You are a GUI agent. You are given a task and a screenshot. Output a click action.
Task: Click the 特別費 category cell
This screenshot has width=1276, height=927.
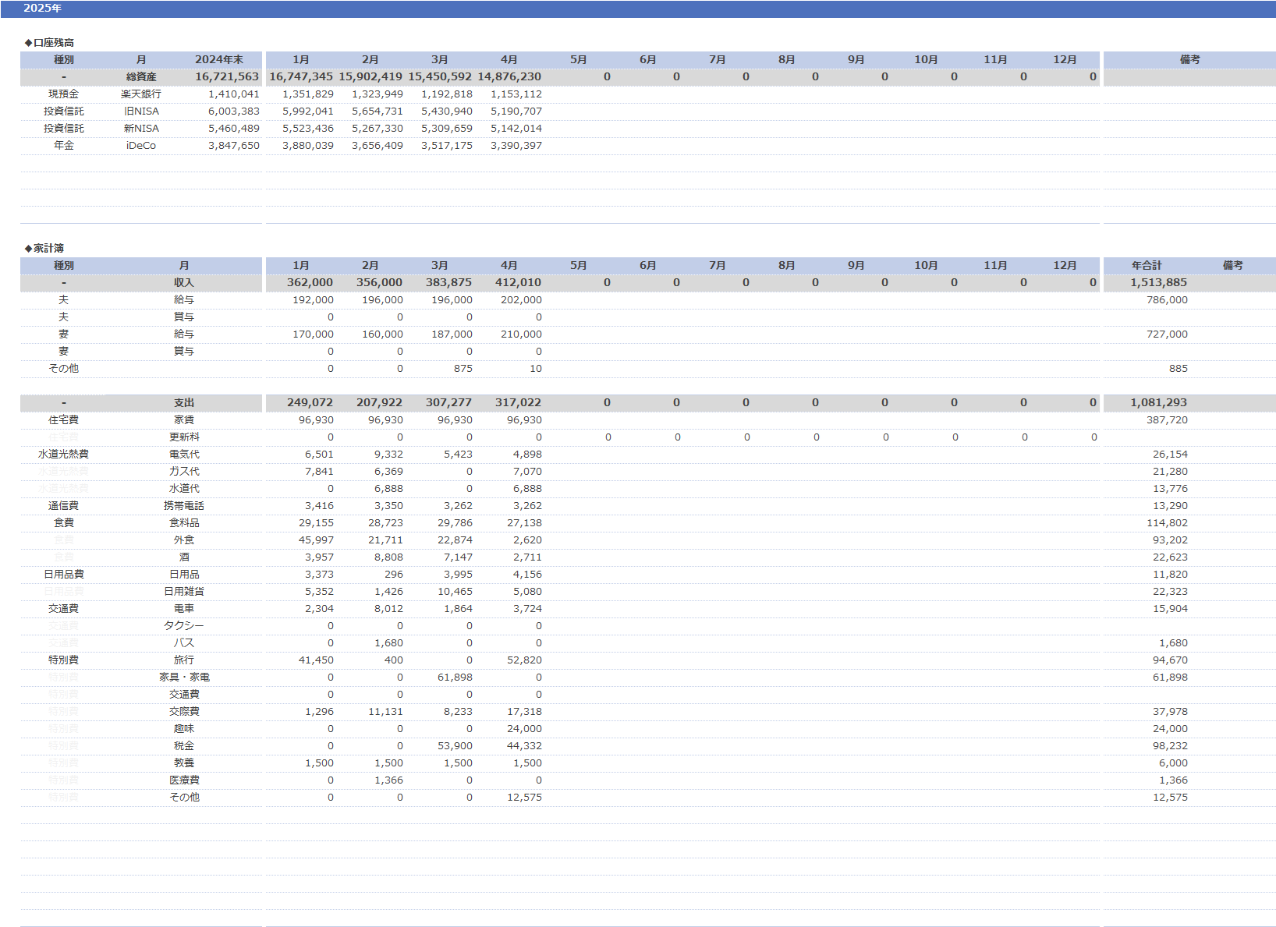click(x=63, y=660)
